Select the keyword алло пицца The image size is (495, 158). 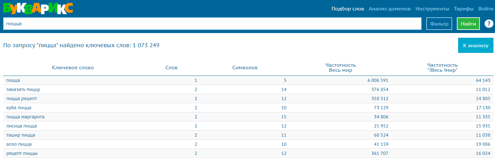pyautogui.click(x=19, y=144)
